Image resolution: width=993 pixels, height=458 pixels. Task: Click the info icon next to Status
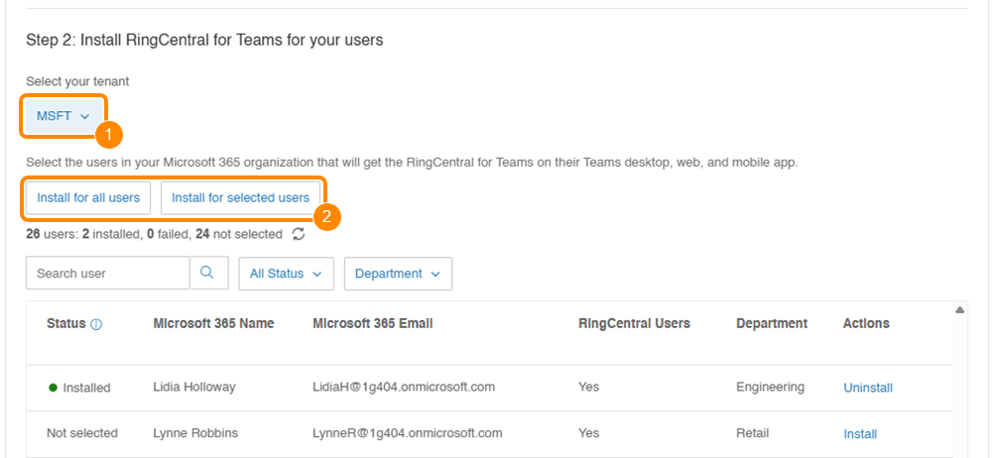click(x=97, y=324)
